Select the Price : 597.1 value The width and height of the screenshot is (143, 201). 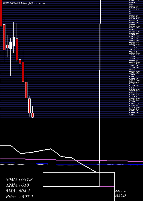click(20, 197)
